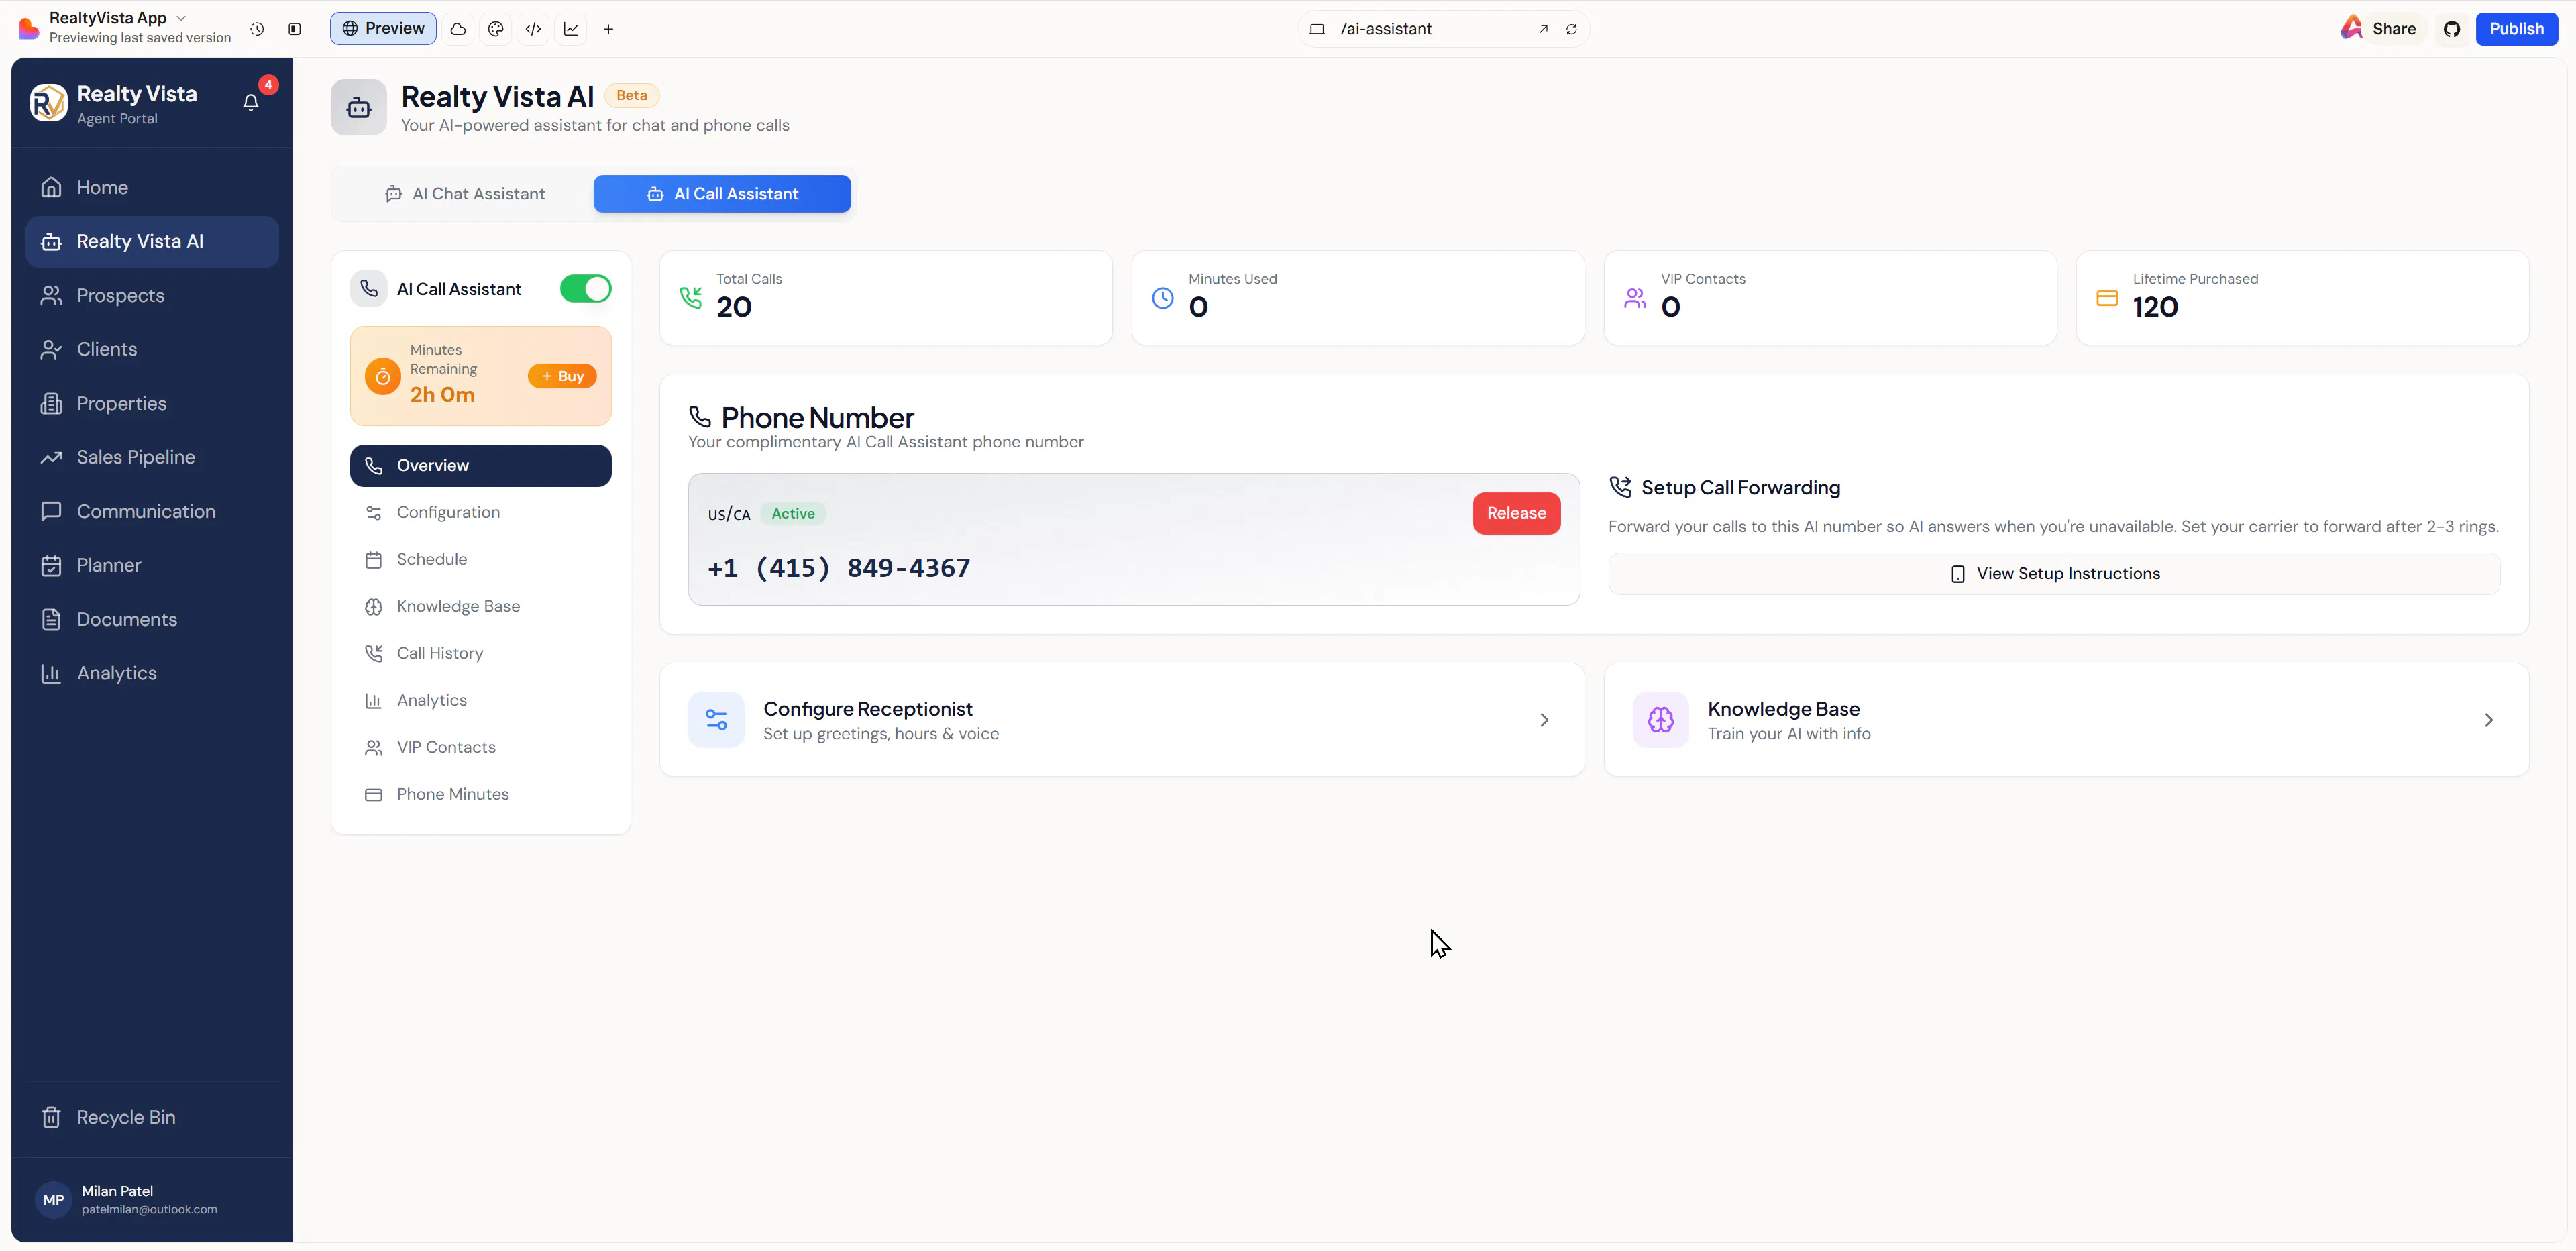Open Analytics in call assistant menu

(x=481, y=701)
